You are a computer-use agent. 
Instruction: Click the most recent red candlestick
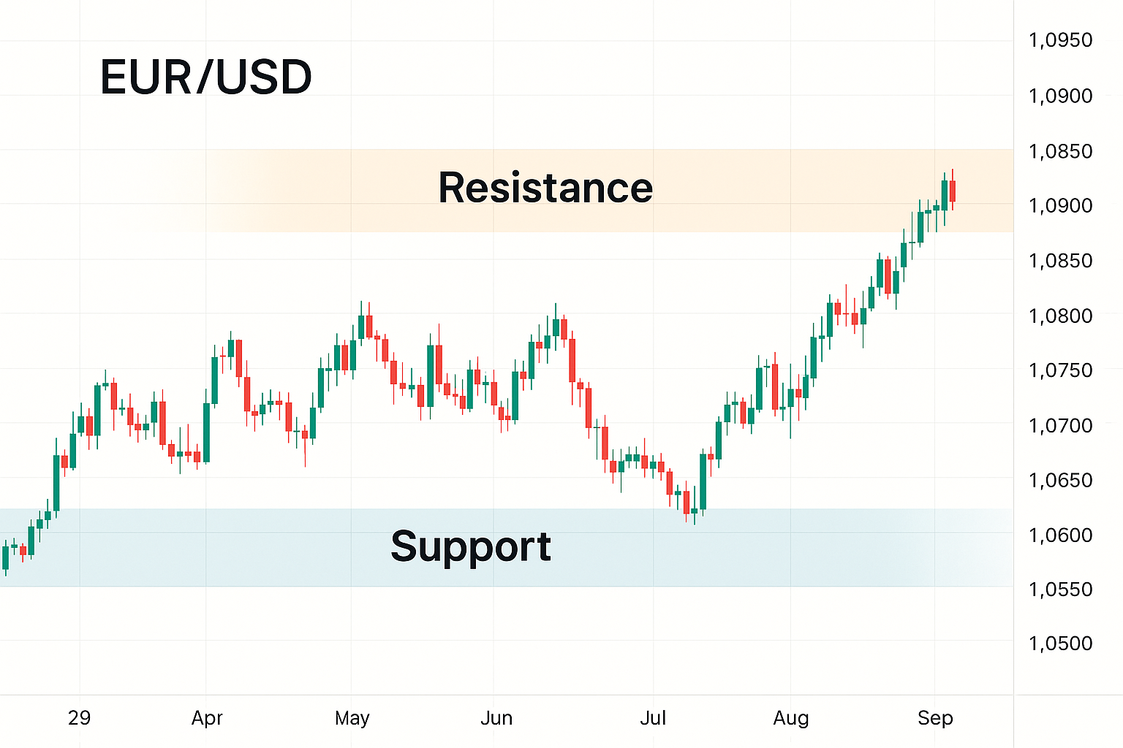[x=953, y=191]
